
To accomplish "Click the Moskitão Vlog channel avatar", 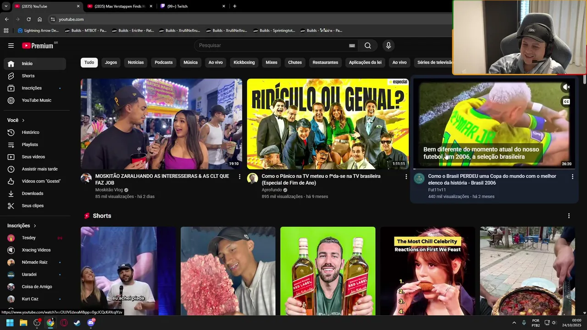I will (x=86, y=178).
